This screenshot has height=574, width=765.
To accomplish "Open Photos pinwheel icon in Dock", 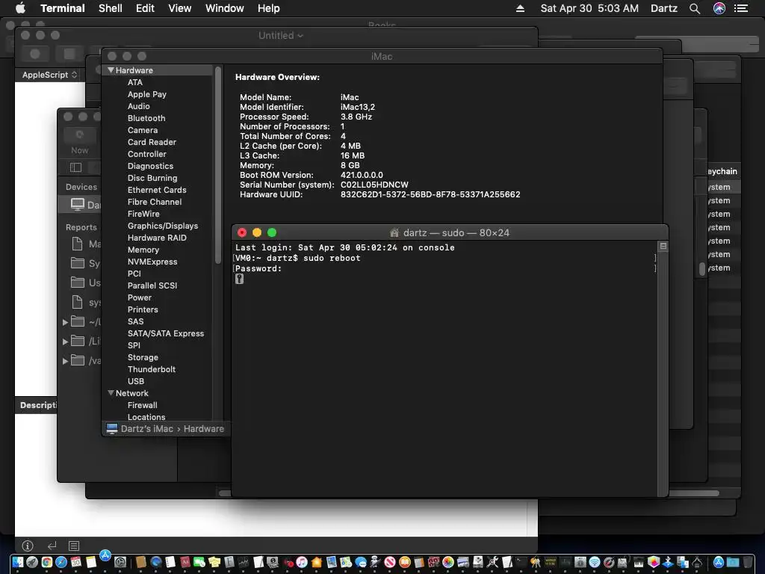I will [448, 562].
